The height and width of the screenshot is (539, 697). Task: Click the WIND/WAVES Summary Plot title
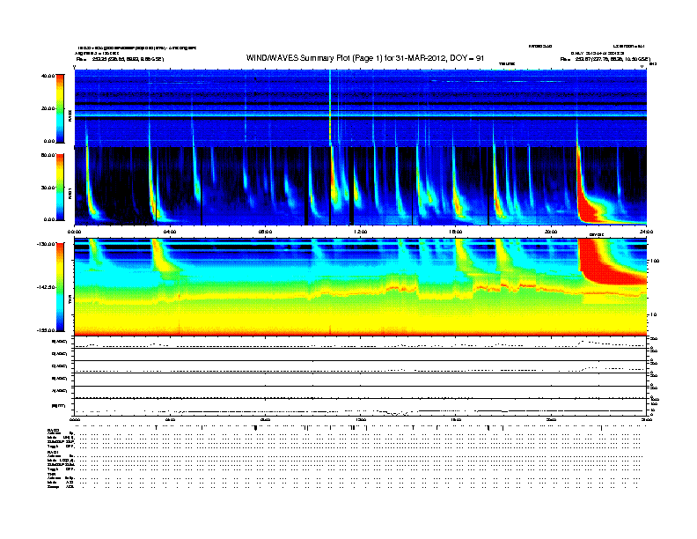point(365,58)
